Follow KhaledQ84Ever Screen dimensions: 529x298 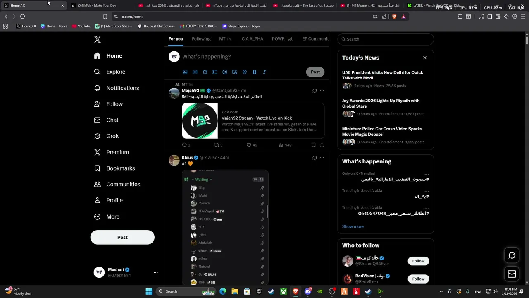click(418, 261)
